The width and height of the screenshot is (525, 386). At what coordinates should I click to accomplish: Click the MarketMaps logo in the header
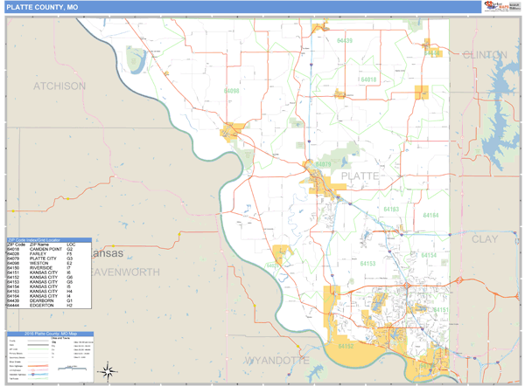[495, 7]
